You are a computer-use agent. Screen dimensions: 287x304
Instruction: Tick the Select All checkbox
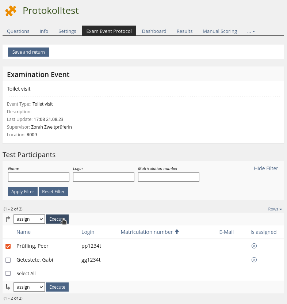(x=8, y=273)
